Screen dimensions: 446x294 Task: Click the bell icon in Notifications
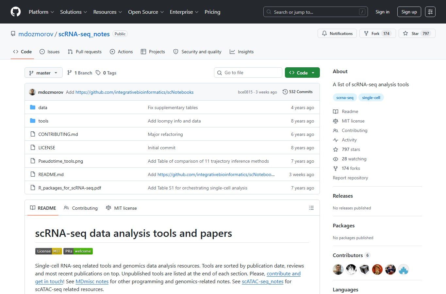[x=324, y=33]
